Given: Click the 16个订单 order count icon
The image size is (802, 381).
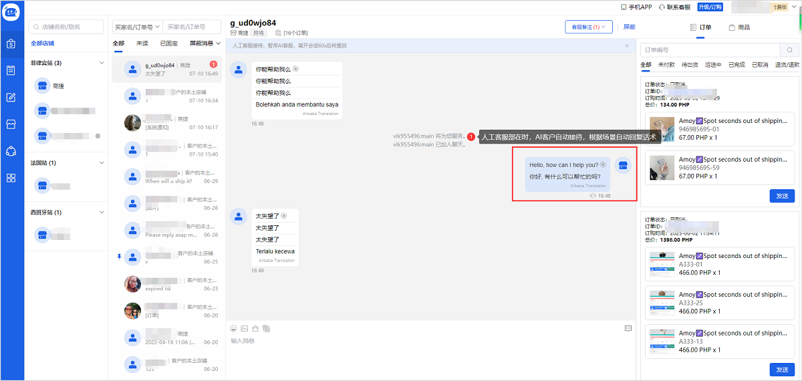Looking at the screenshot, I should [x=279, y=33].
